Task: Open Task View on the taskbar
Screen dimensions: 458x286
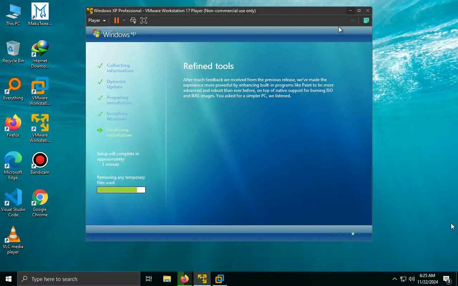Action: (149, 279)
